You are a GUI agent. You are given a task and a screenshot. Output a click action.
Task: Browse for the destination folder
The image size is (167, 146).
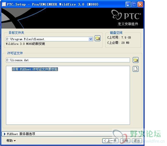click(x=97, y=38)
